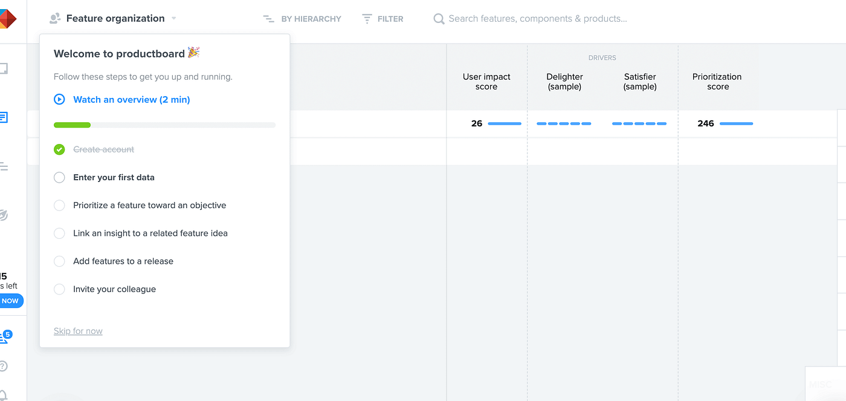Select Add features to a release circle
Image resolution: width=846 pixels, height=401 pixels.
click(x=59, y=261)
